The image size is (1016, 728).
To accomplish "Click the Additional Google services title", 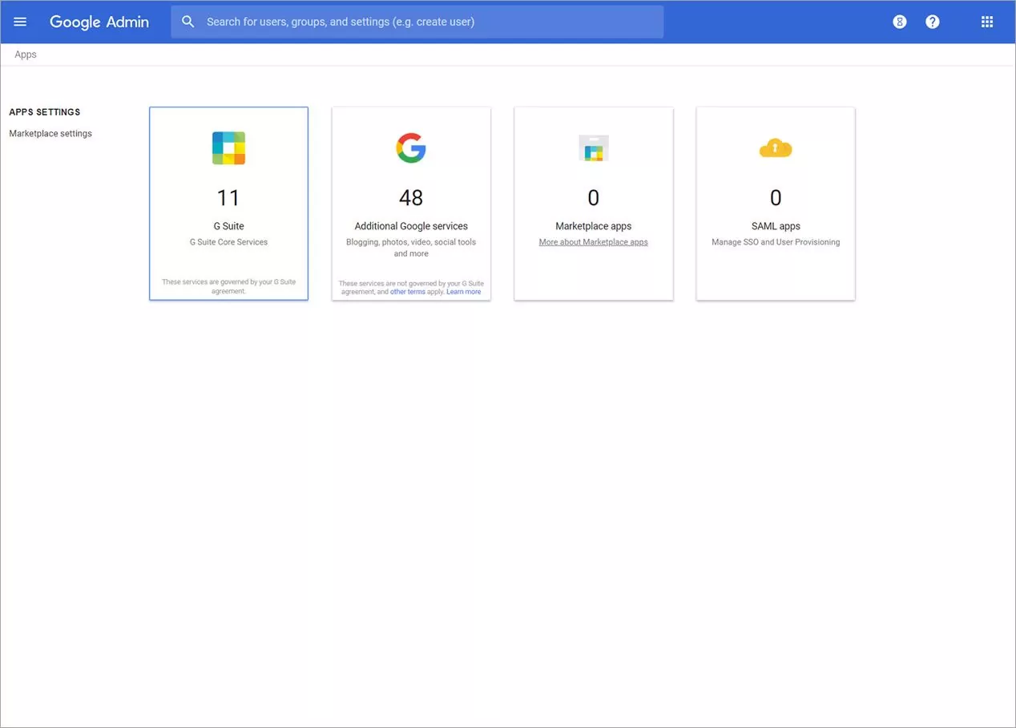I will tap(411, 226).
